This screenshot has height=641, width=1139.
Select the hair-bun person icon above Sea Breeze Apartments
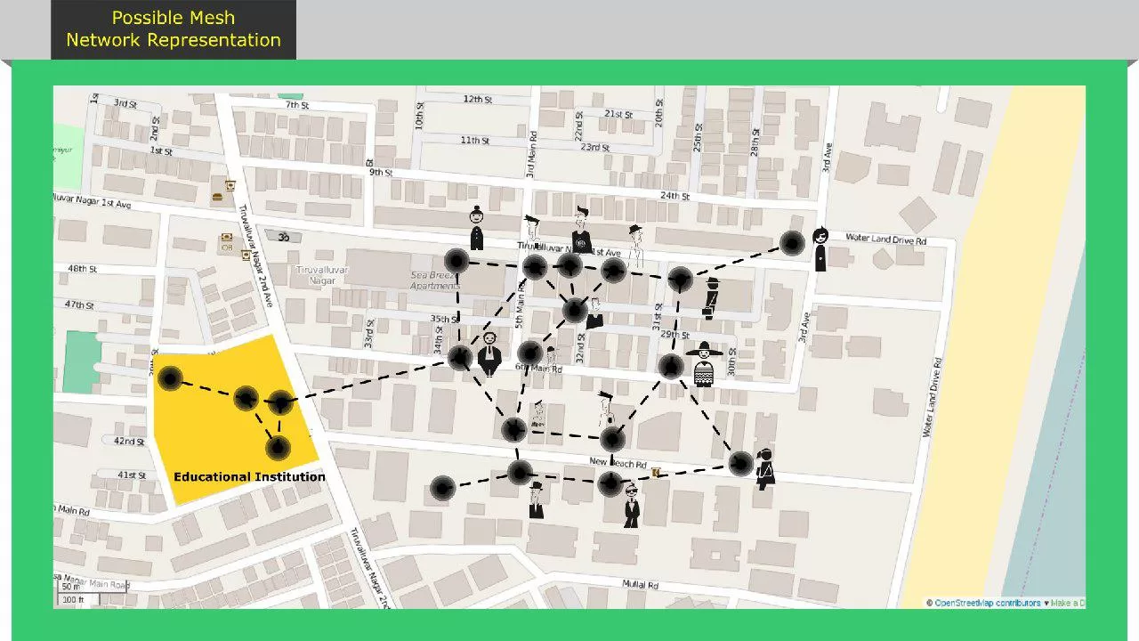pyautogui.click(x=476, y=228)
